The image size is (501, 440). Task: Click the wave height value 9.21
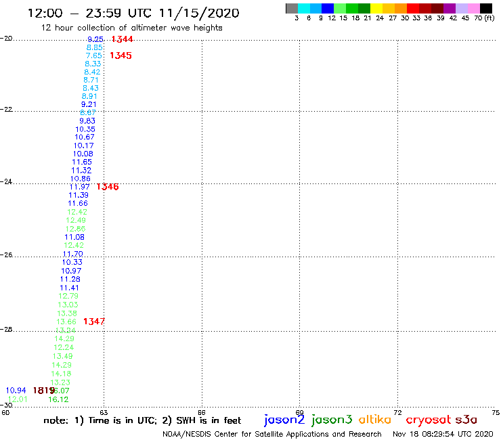pos(89,104)
